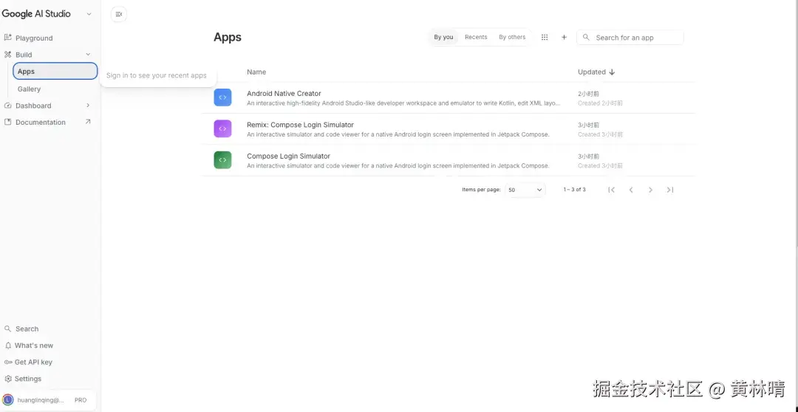Click the blue Android Native Creator icon

222,97
